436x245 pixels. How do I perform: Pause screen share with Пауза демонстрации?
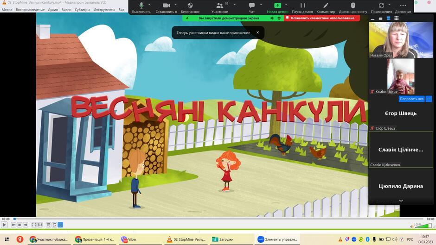[x=302, y=7]
